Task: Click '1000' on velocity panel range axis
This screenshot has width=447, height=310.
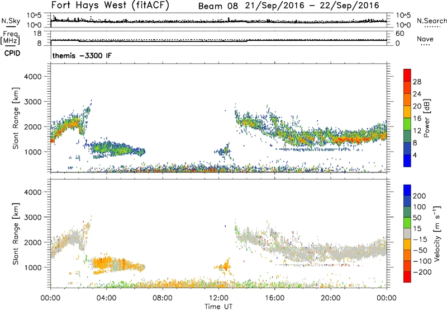Action: click(32, 267)
